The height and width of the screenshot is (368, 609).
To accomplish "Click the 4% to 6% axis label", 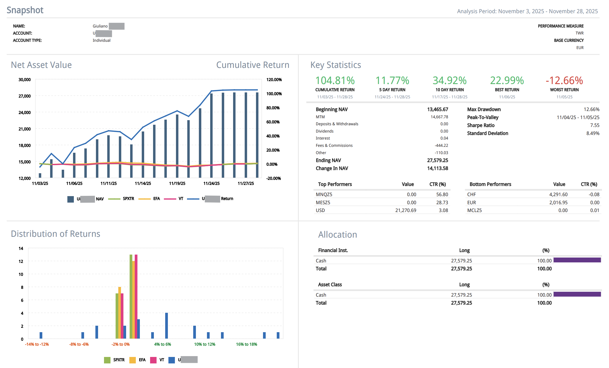I will pos(162,344).
